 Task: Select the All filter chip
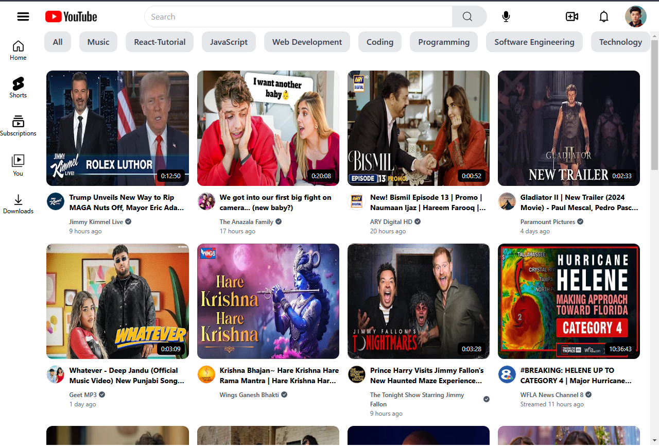click(58, 42)
